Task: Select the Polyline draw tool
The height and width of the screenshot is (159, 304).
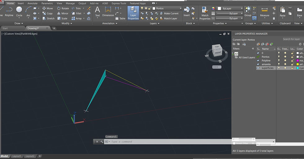Action: click(x=9, y=11)
